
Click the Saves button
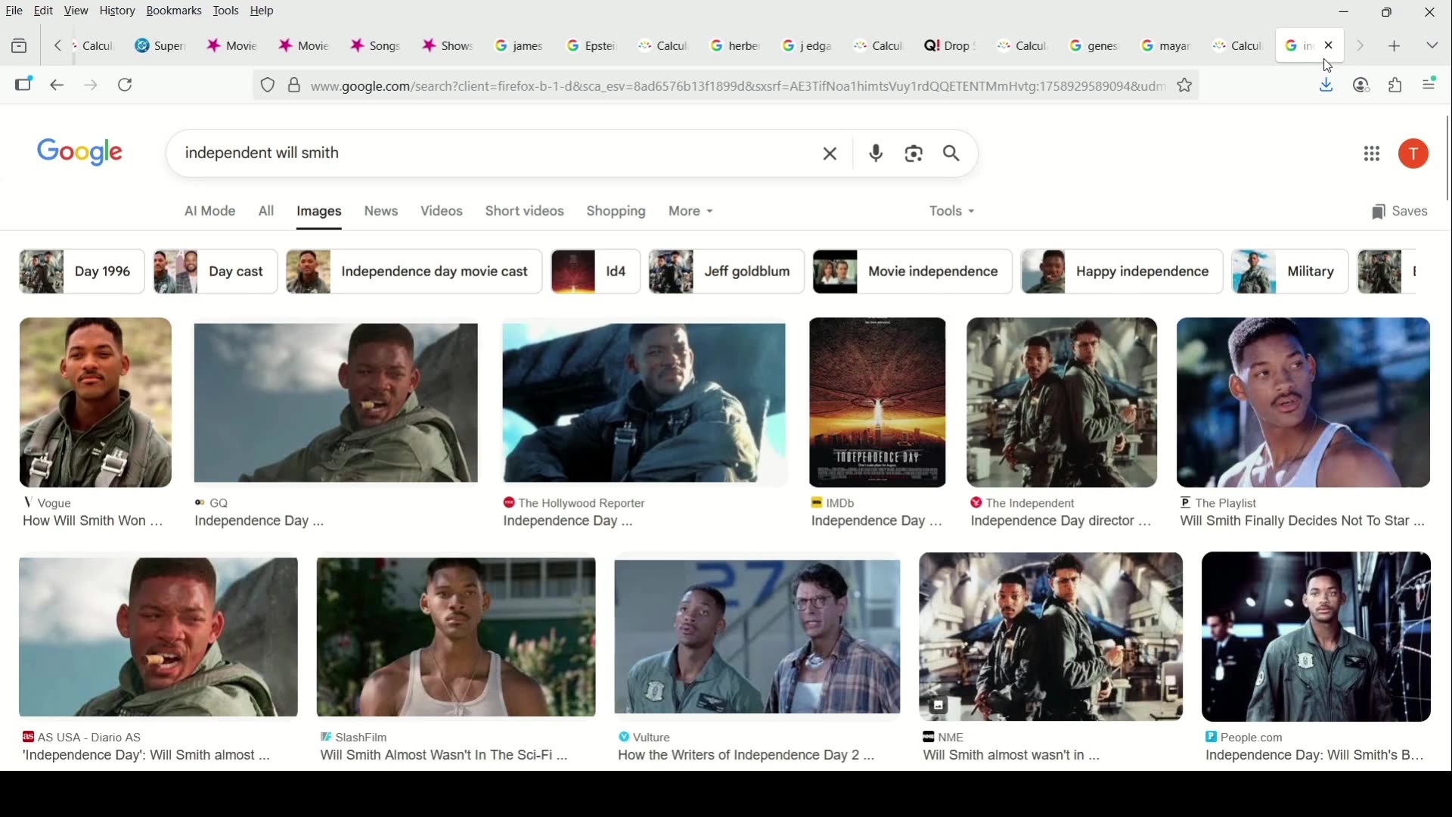tap(1401, 213)
